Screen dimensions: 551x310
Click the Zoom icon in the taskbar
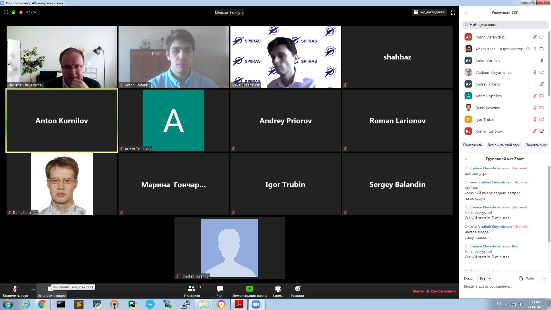[x=256, y=304]
